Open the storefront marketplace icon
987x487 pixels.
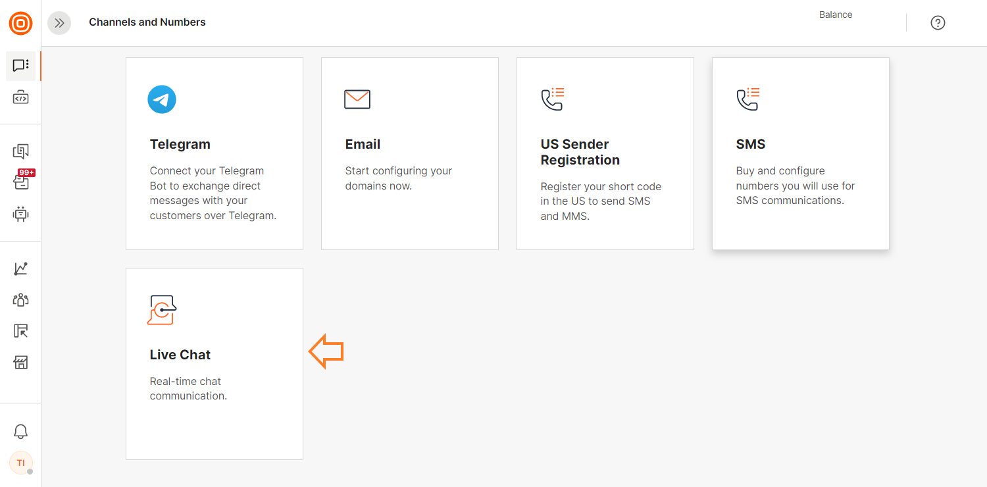coord(20,363)
